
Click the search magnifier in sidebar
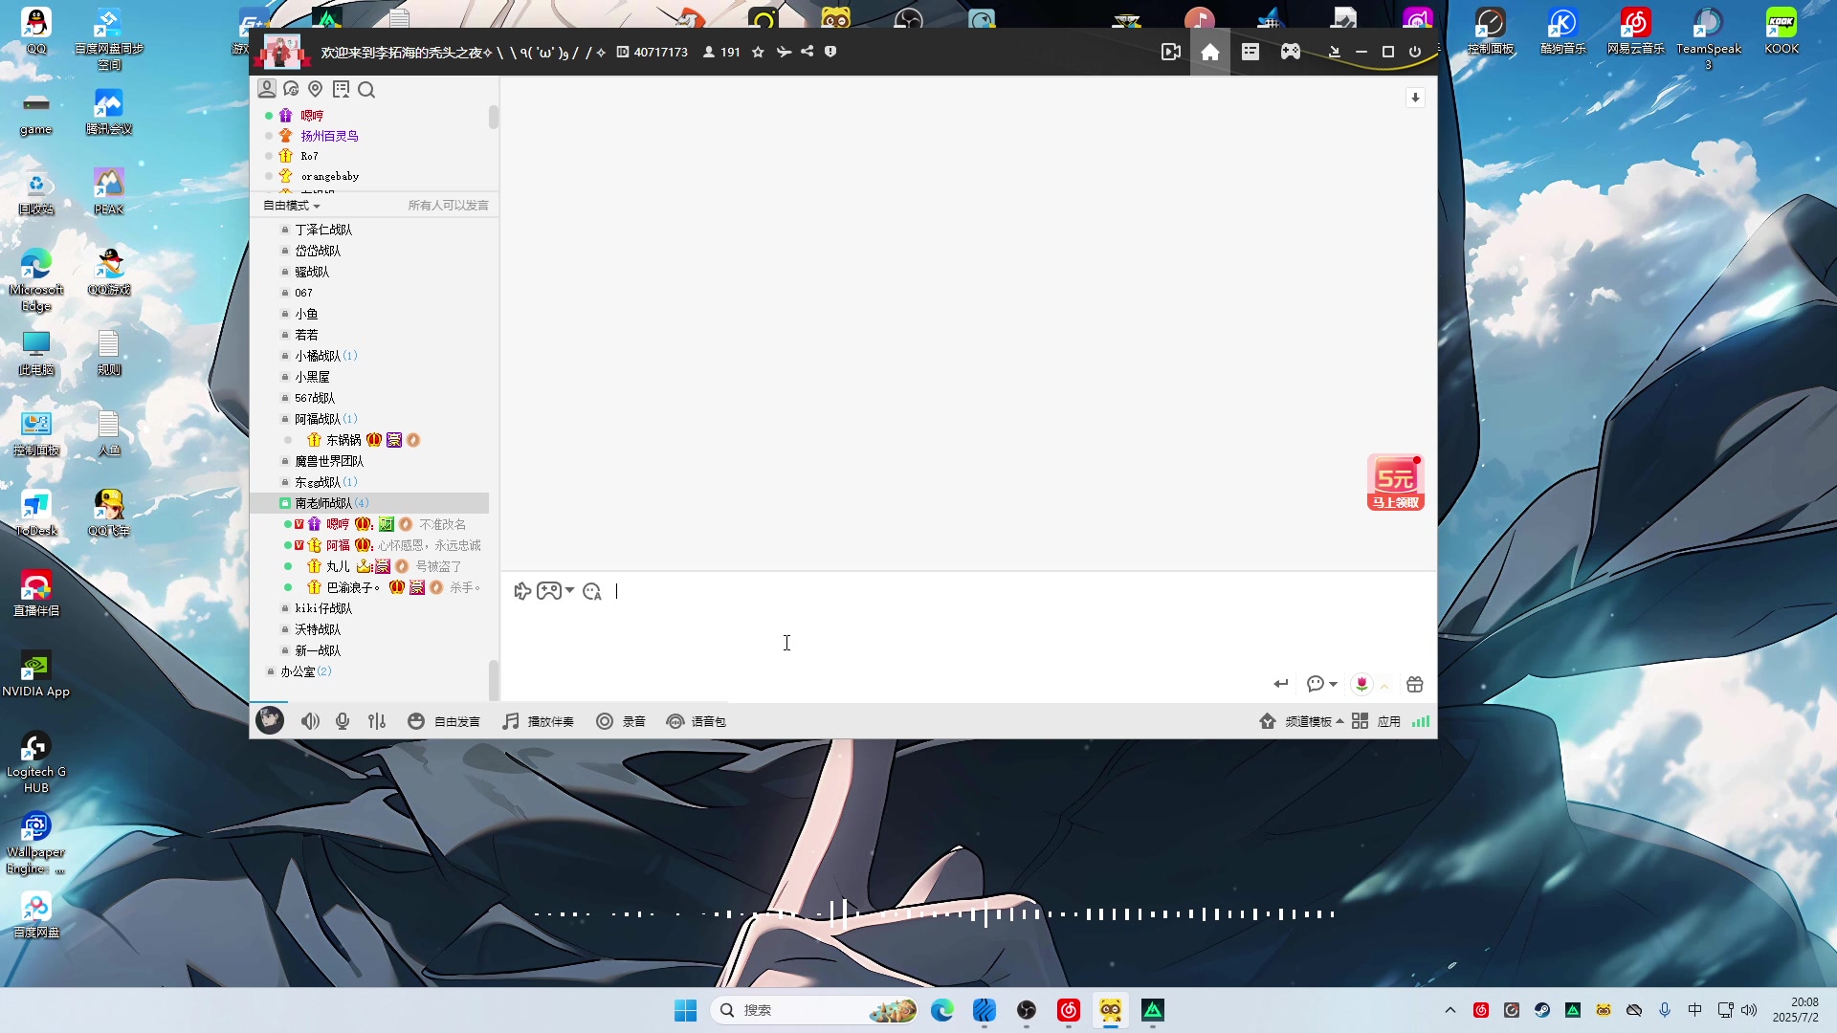click(x=366, y=90)
